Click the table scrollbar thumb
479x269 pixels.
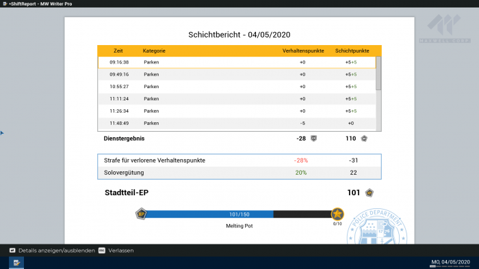click(x=378, y=74)
